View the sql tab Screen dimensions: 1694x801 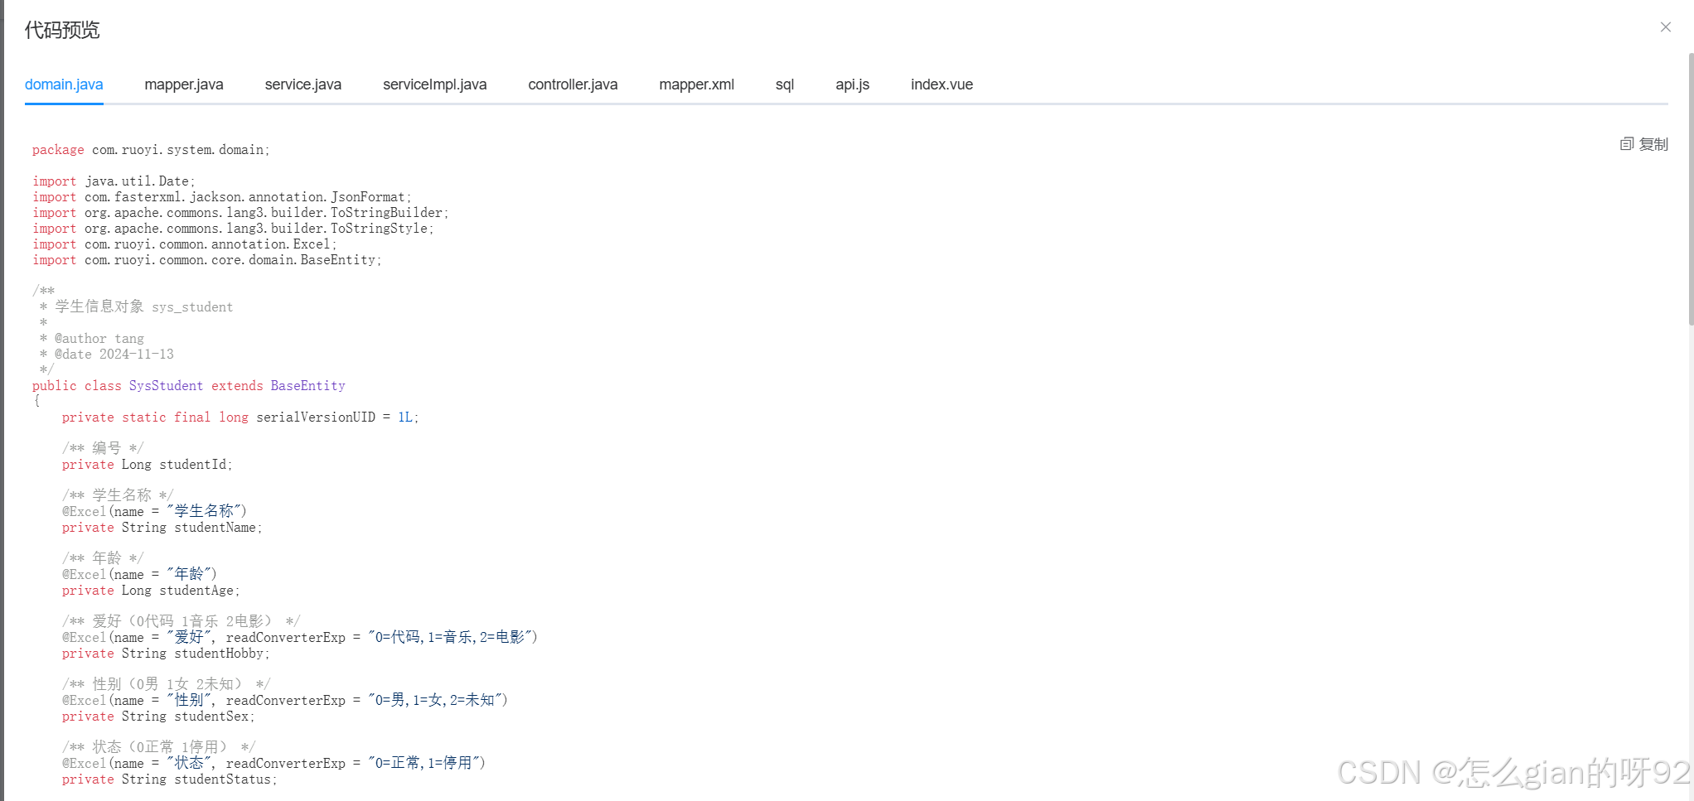click(x=784, y=84)
